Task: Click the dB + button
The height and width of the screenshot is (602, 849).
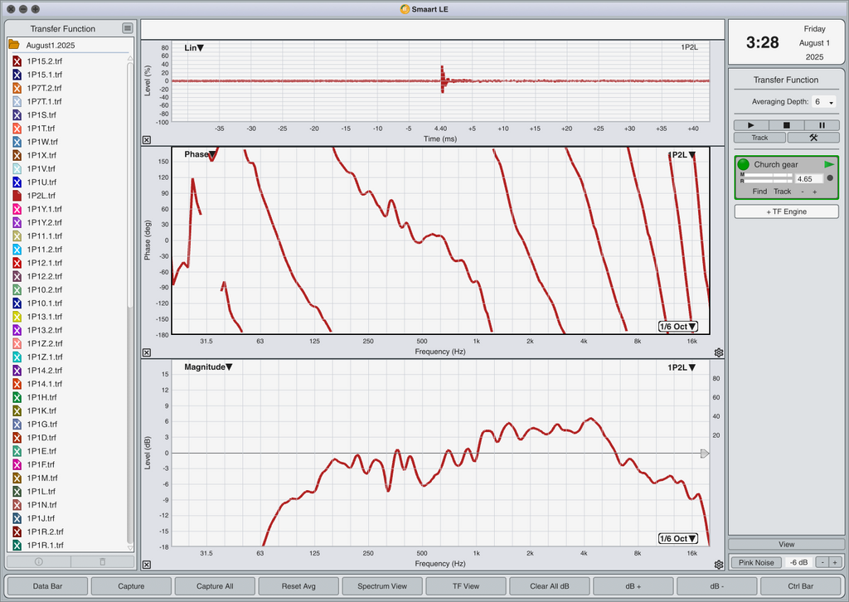Action: 633,585
